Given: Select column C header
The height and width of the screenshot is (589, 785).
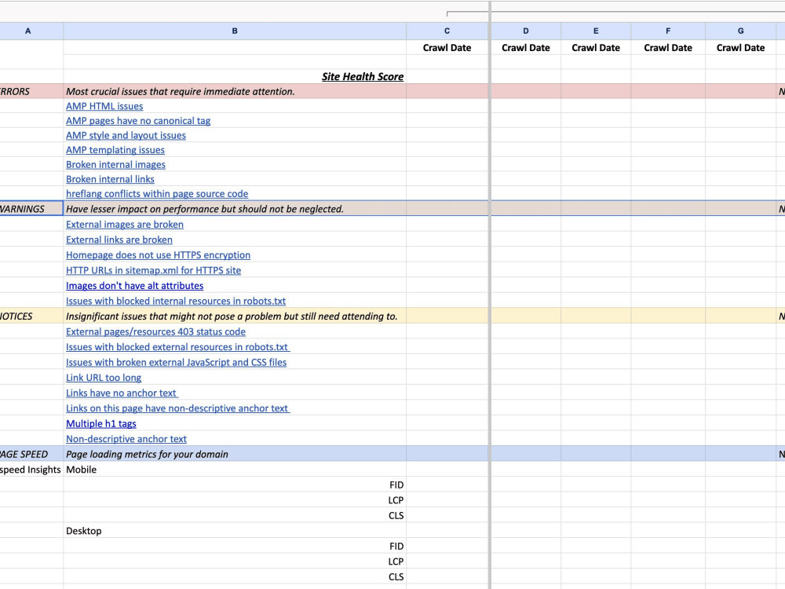Looking at the screenshot, I should pos(447,31).
